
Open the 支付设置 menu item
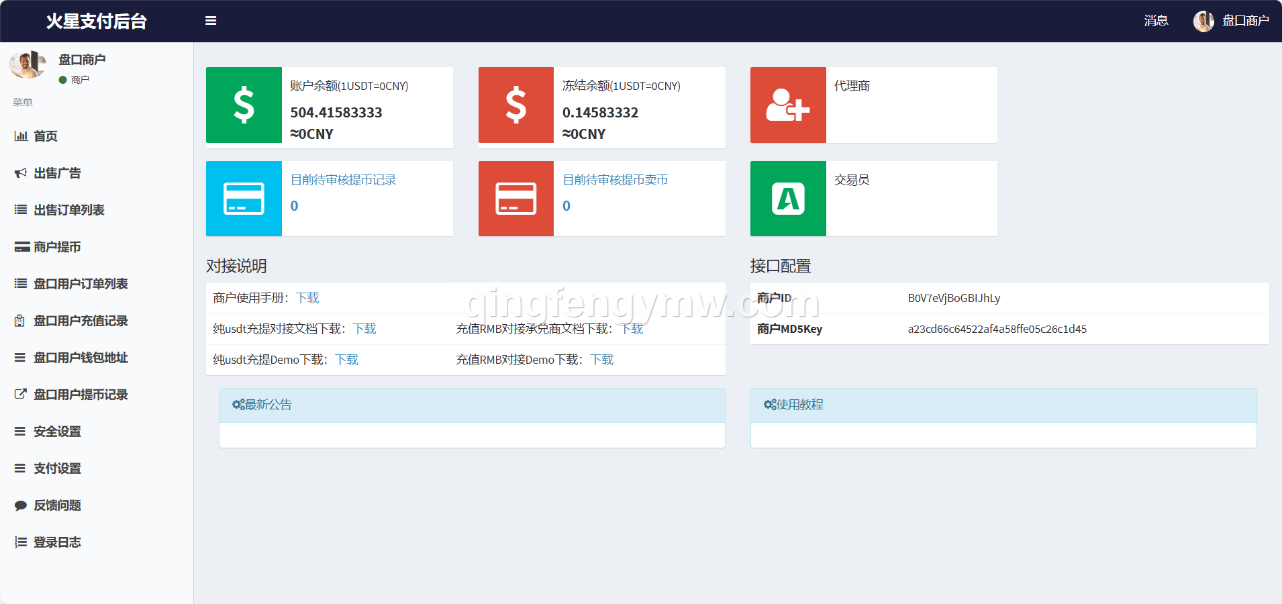pyautogui.click(x=97, y=468)
